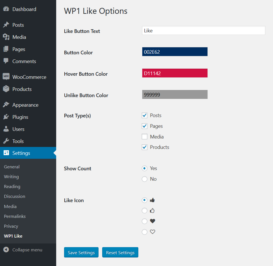Click the Pages menu label
This screenshot has width=273, height=266.
(19, 49)
